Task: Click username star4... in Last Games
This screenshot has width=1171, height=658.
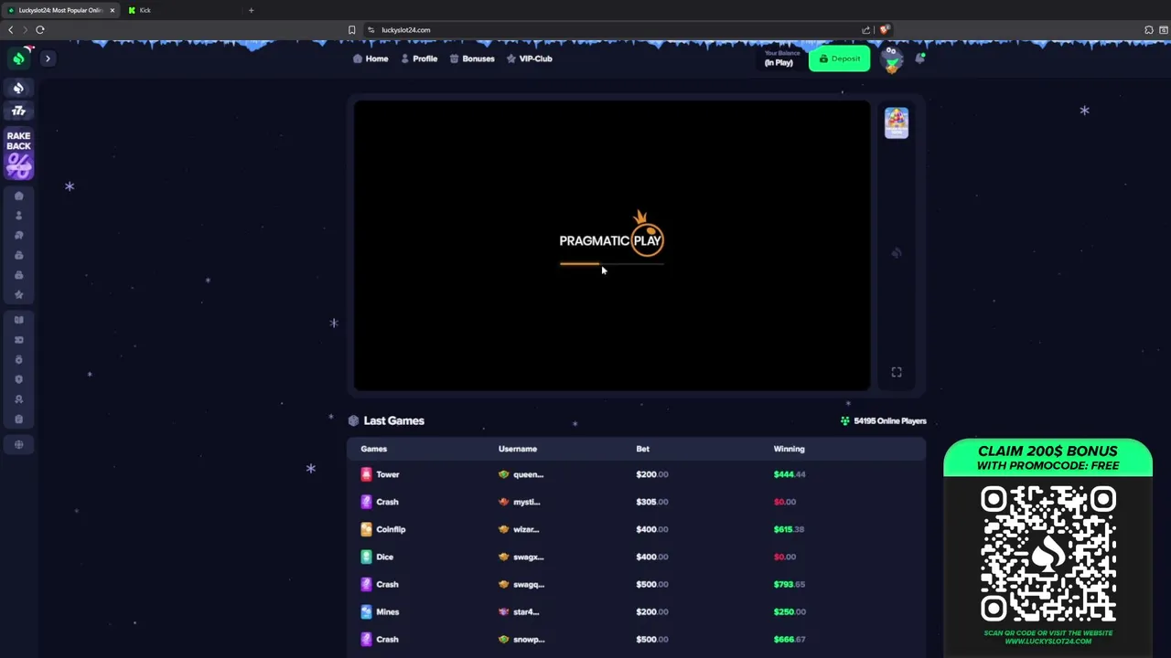Action: coord(526,611)
